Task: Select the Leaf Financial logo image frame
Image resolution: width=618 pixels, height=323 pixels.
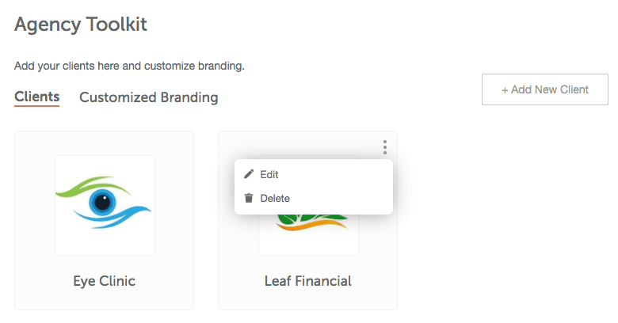Action: [308, 237]
